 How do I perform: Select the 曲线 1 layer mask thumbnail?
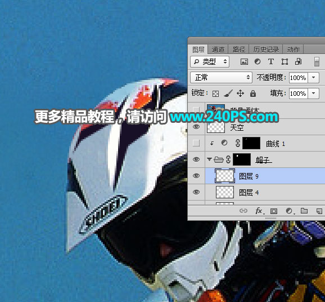[251, 143]
